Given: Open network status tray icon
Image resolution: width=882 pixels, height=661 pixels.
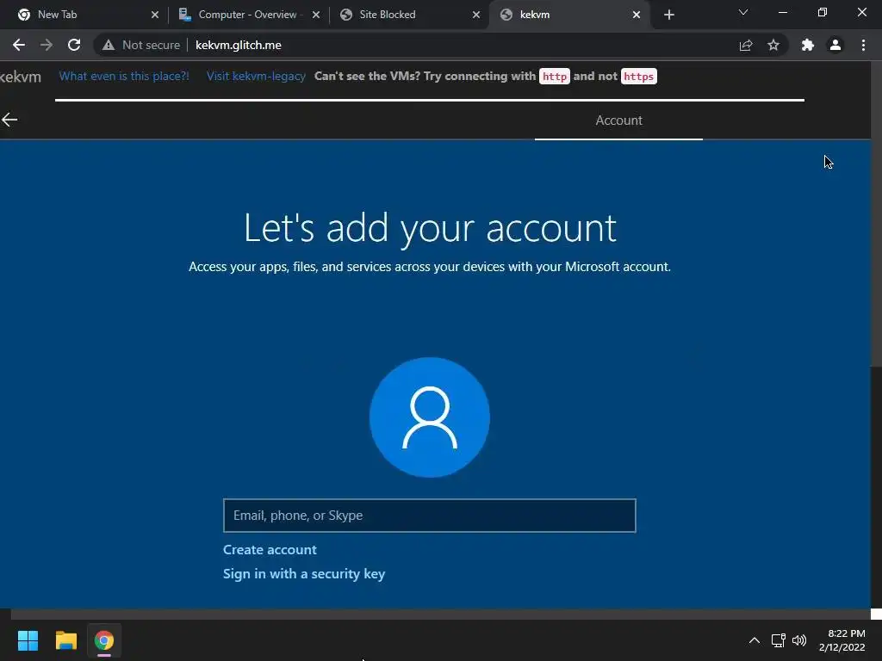Looking at the screenshot, I should pos(779,640).
